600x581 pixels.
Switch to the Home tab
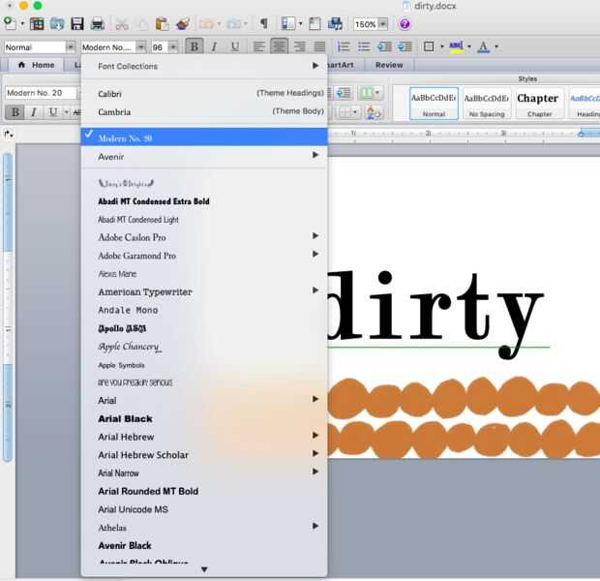(37, 65)
